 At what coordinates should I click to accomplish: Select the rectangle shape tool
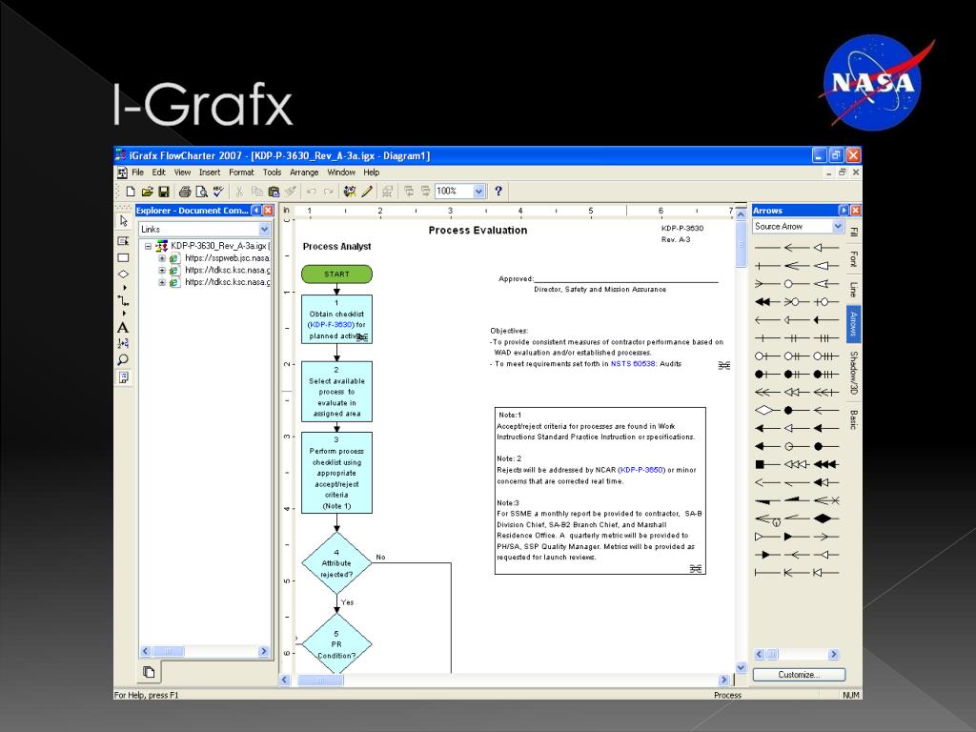pos(123,257)
